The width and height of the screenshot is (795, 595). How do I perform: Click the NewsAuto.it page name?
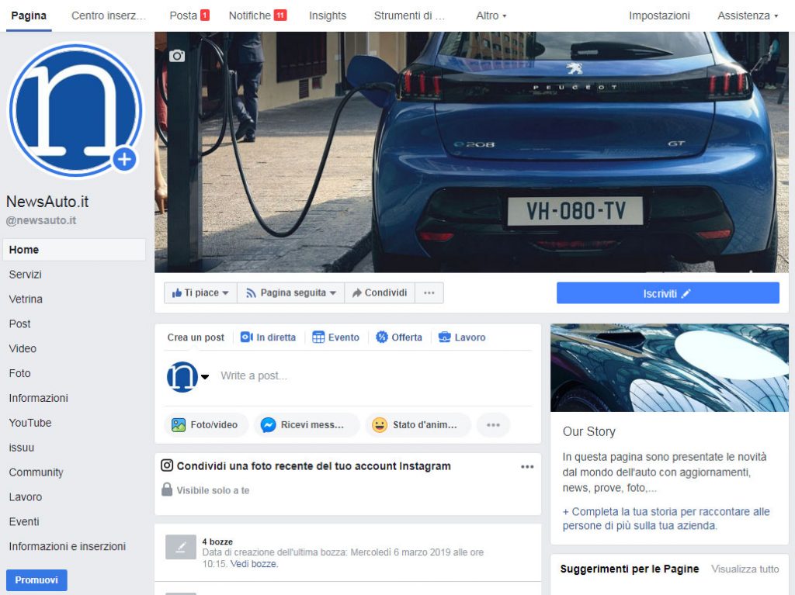(47, 202)
